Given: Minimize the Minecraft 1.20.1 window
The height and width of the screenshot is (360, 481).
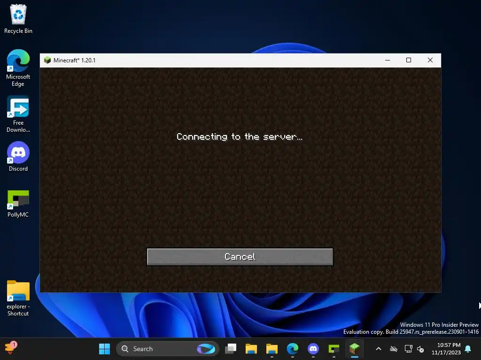Looking at the screenshot, I should click(x=388, y=60).
